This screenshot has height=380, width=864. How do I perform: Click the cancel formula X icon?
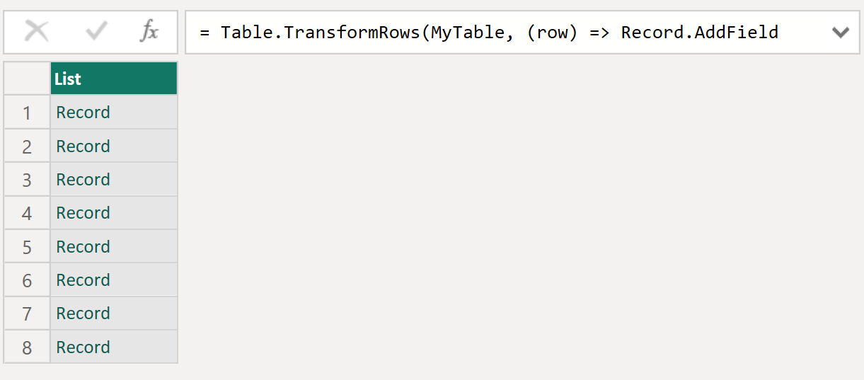click(x=36, y=32)
